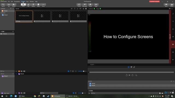The image size is (175, 98).
Task: Add a new library with the plus icon
Action: coord(11,8)
